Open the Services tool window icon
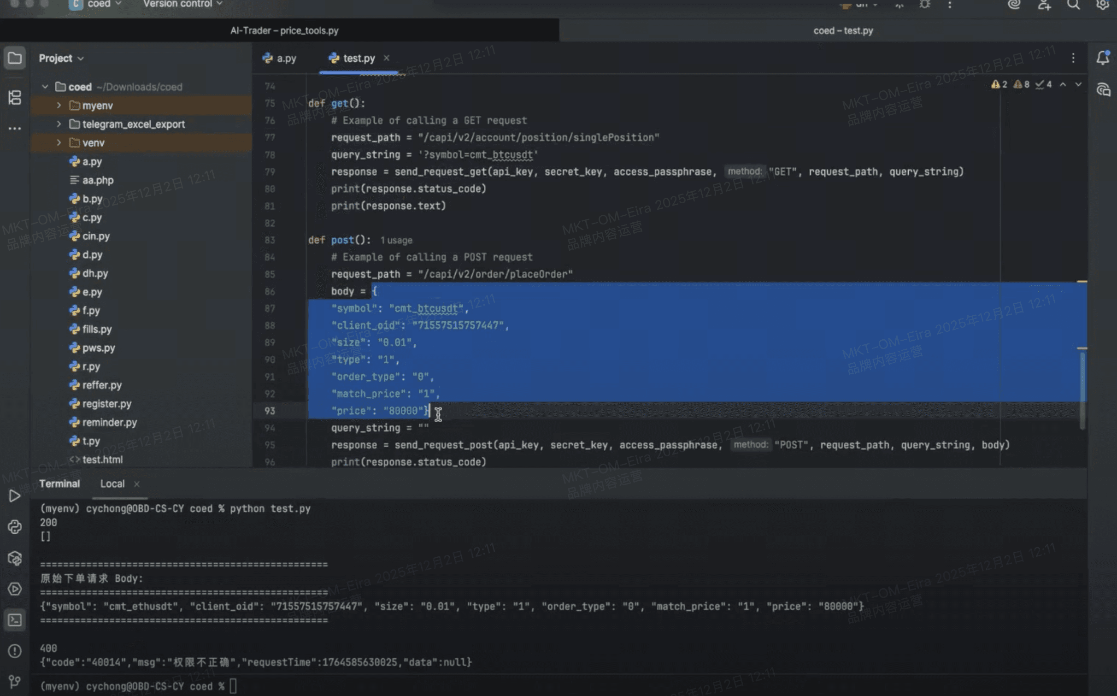Viewport: 1117px width, 696px height. pyautogui.click(x=15, y=589)
